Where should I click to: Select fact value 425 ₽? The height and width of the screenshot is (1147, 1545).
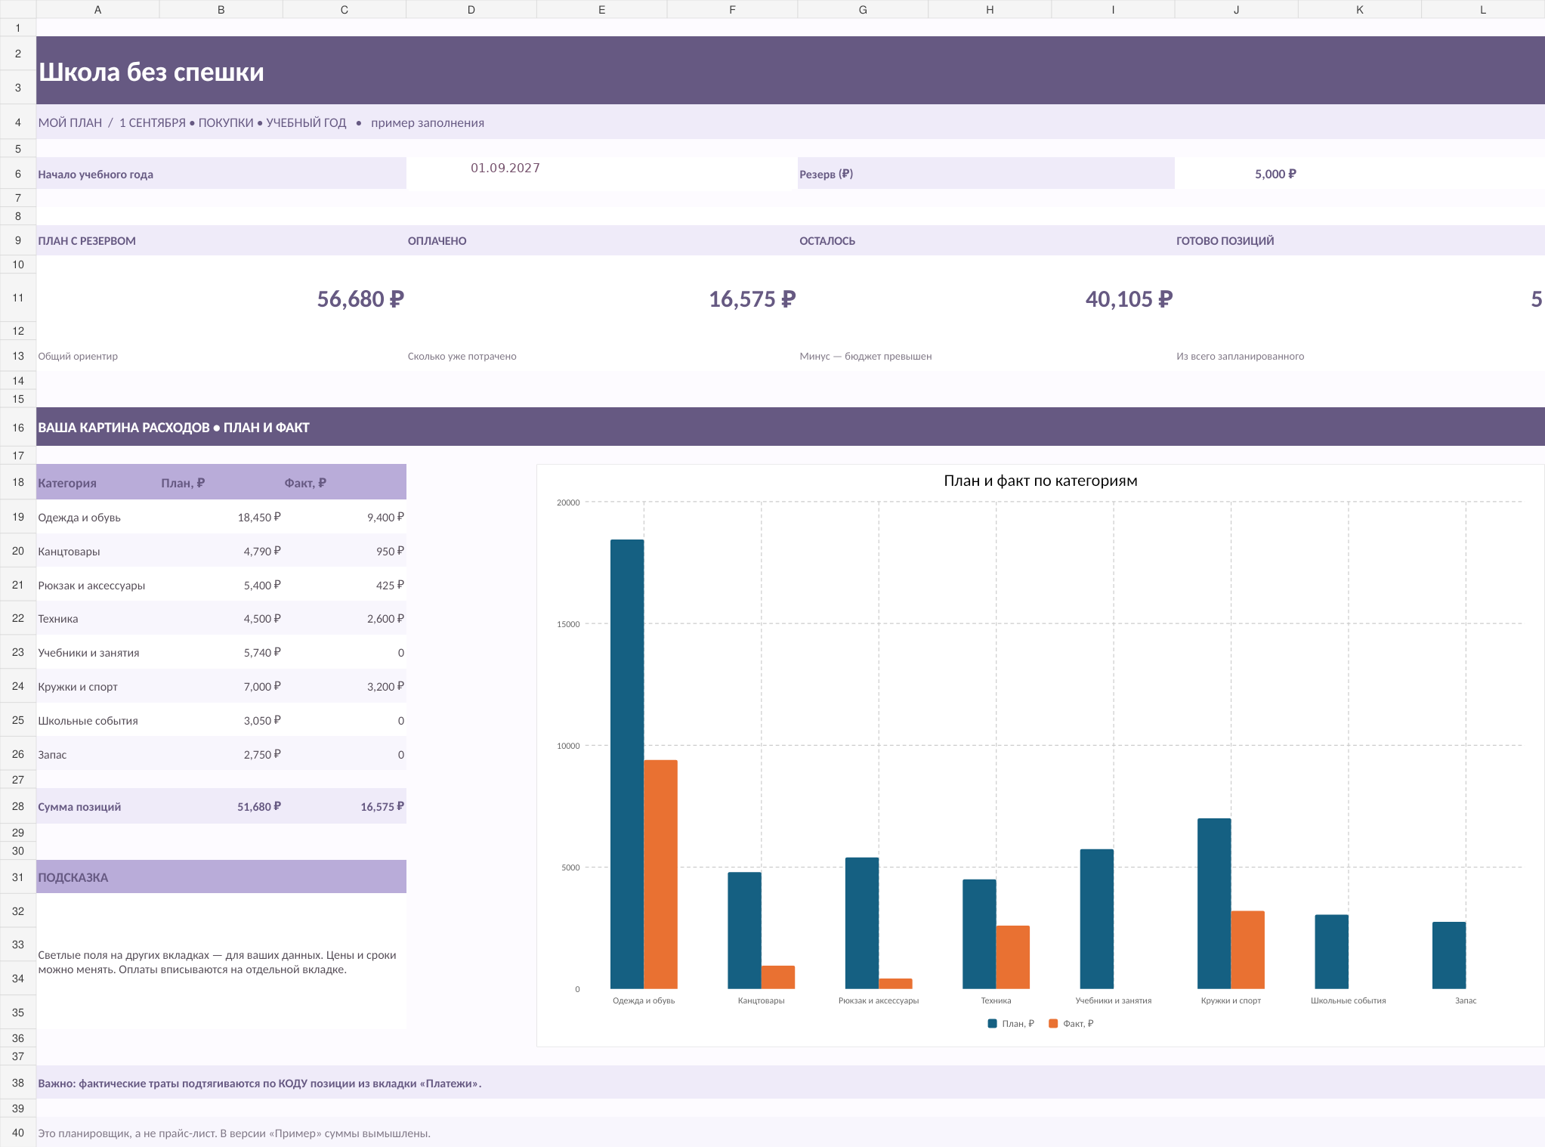pos(345,586)
